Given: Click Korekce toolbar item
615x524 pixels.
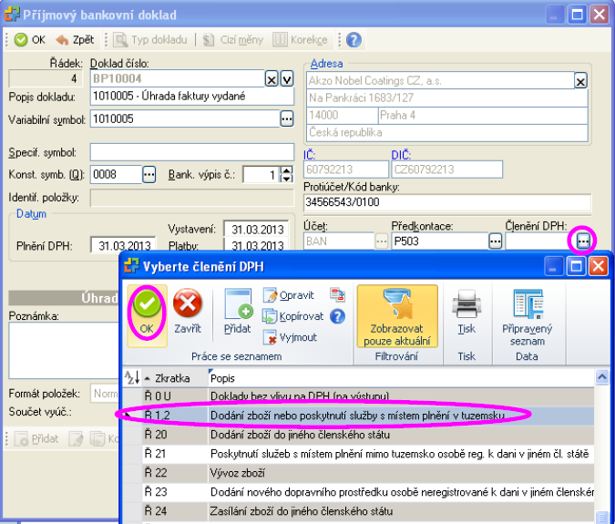Looking at the screenshot, I should [x=300, y=39].
